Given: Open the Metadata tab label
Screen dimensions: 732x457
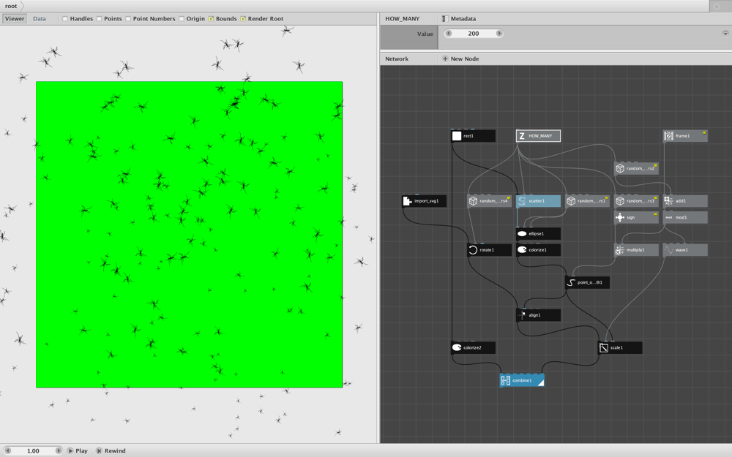Looking at the screenshot, I should (463, 19).
